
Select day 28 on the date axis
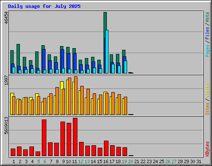point(180,161)
